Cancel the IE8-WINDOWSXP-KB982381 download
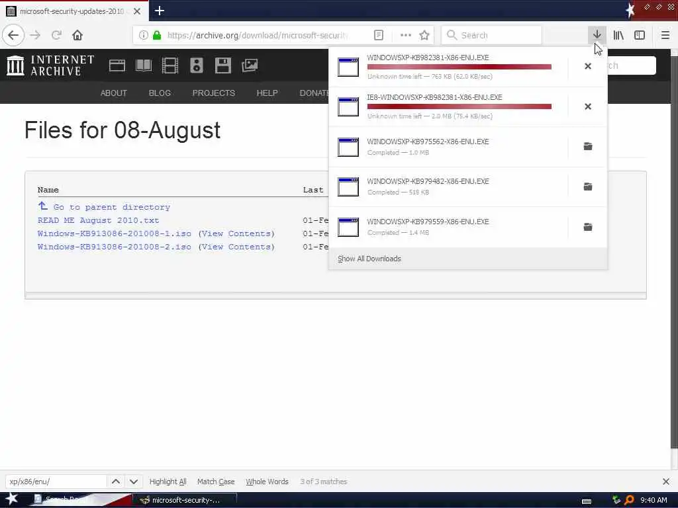 [588, 106]
